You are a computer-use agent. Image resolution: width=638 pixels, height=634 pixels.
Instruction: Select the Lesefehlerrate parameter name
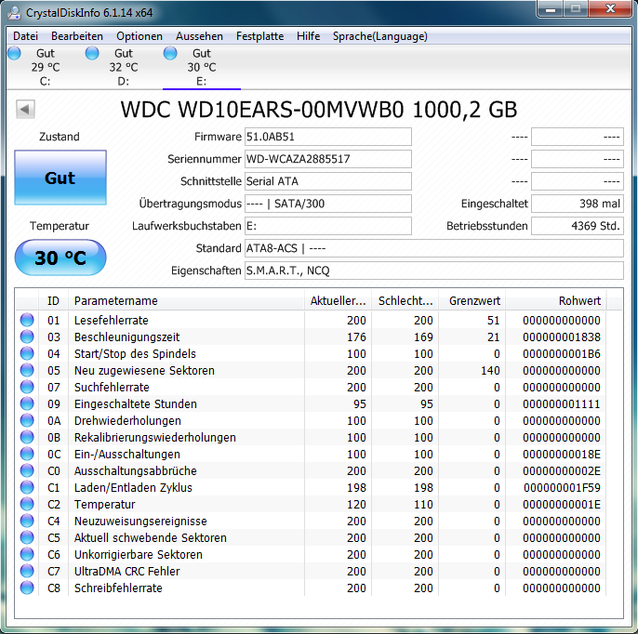111,321
